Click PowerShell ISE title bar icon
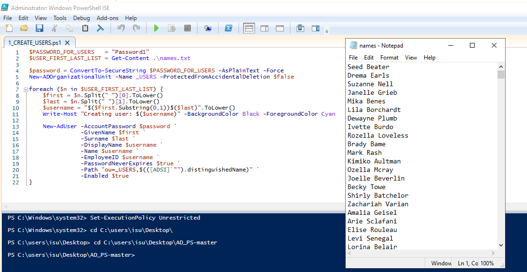527x272 pixels. pyautogui.click(x=5, y=8)
